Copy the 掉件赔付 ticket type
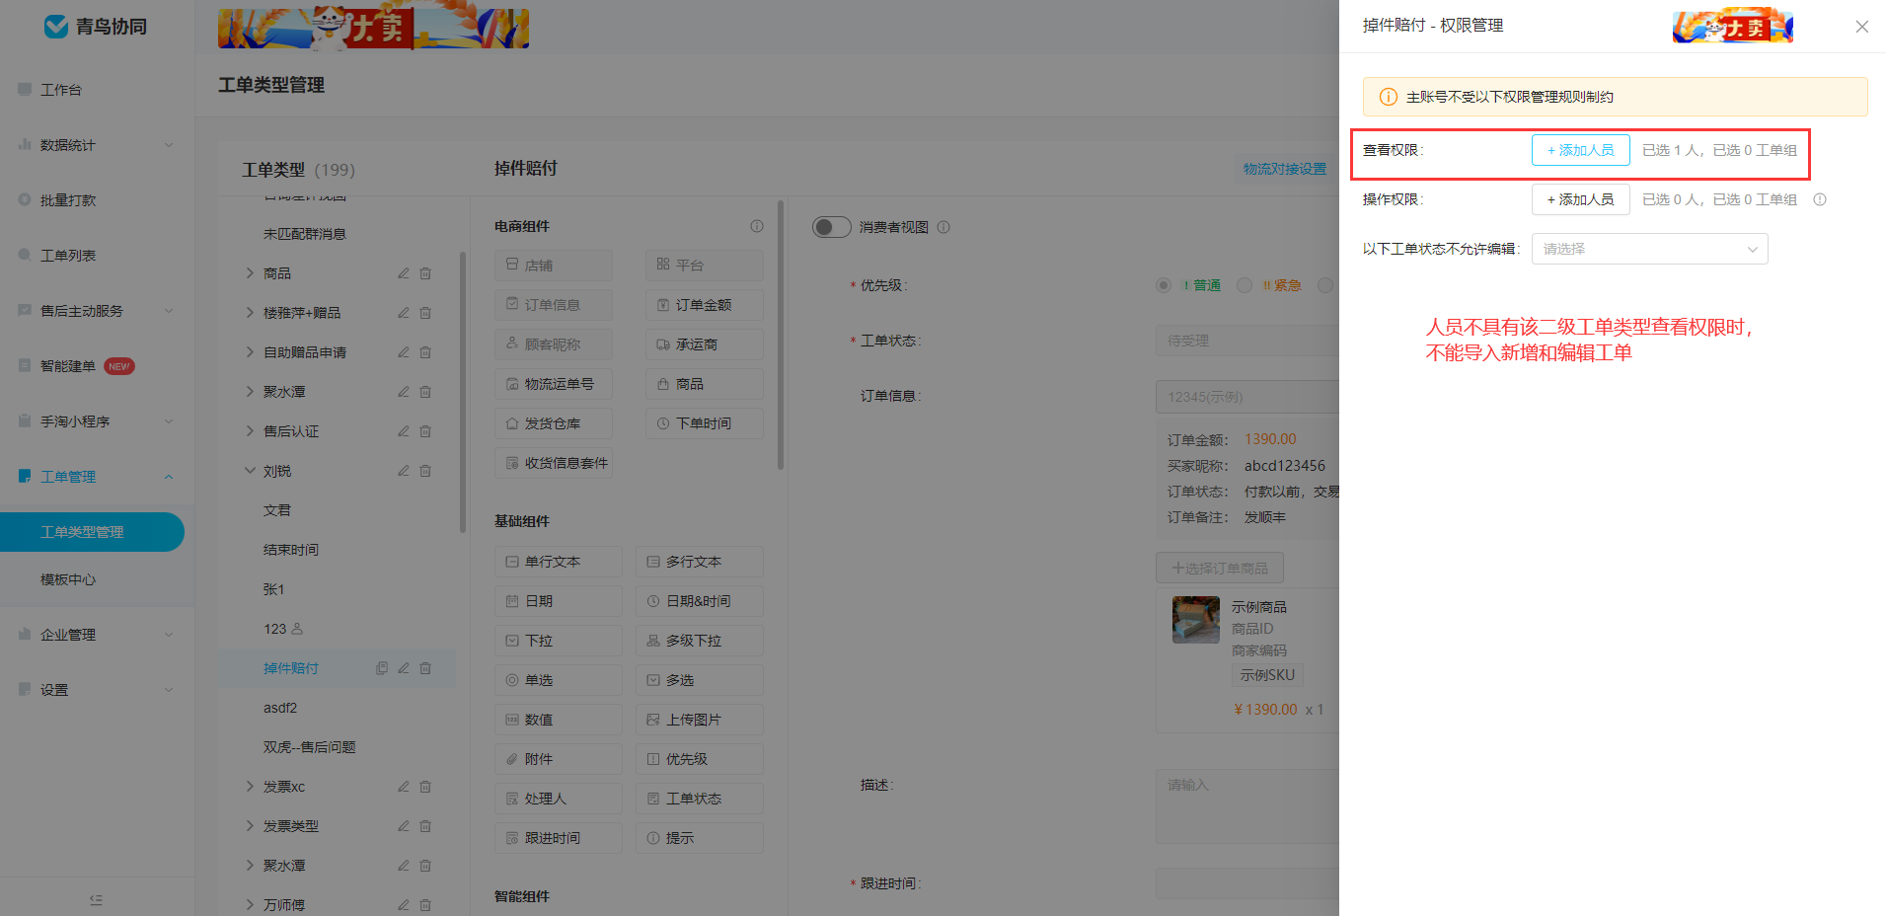 [382, 668]
